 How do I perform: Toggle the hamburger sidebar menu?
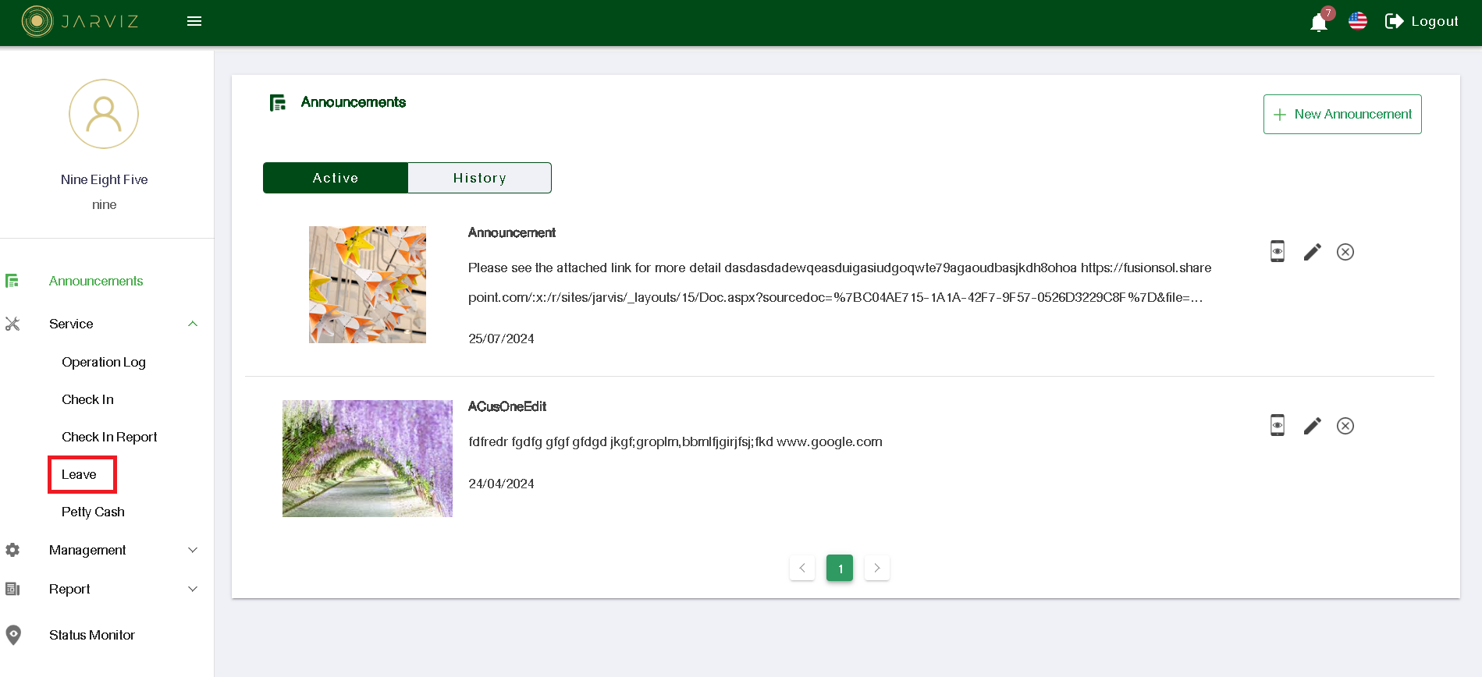point(194,21)
